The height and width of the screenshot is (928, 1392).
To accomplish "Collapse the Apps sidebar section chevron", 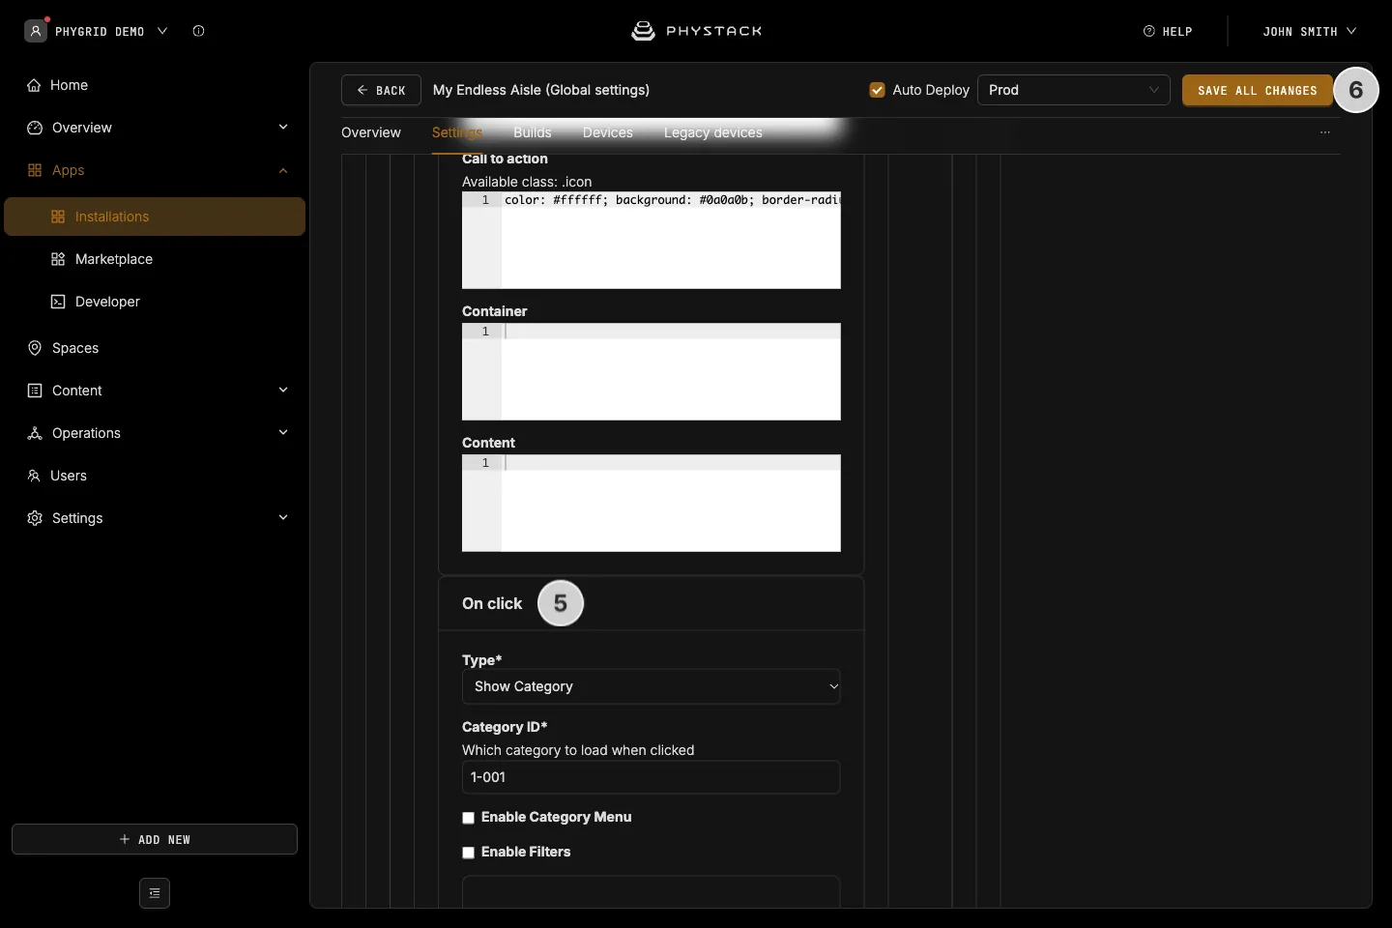I will 283,170.
